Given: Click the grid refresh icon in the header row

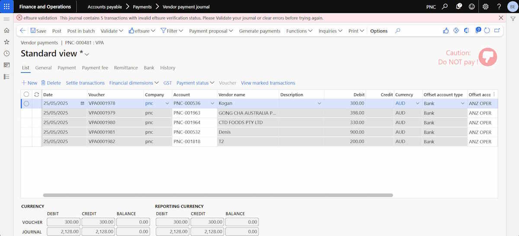Looking at the screenshot, I should tap(37, 94).
